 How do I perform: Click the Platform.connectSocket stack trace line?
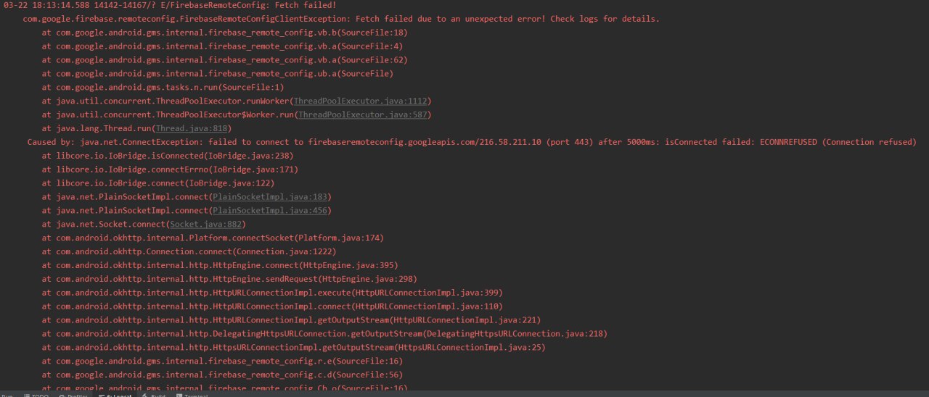tap(212, 238)
